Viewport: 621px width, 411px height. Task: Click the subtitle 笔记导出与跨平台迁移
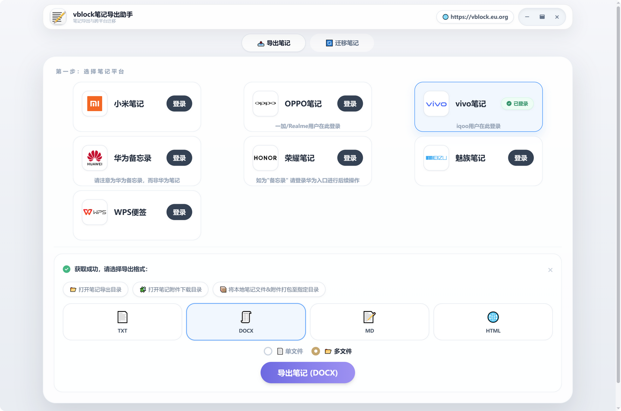click(x=94, y=21)
